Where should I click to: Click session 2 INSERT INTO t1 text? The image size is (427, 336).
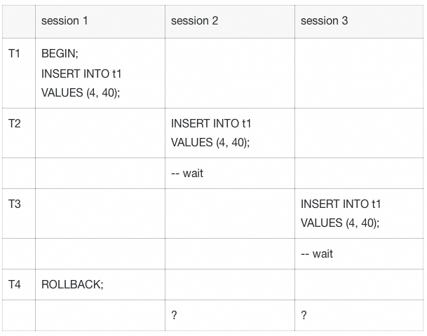[x=211, y=123]
